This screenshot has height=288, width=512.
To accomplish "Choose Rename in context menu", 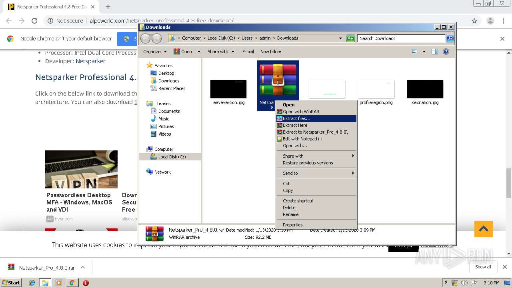I will (316, 214).
